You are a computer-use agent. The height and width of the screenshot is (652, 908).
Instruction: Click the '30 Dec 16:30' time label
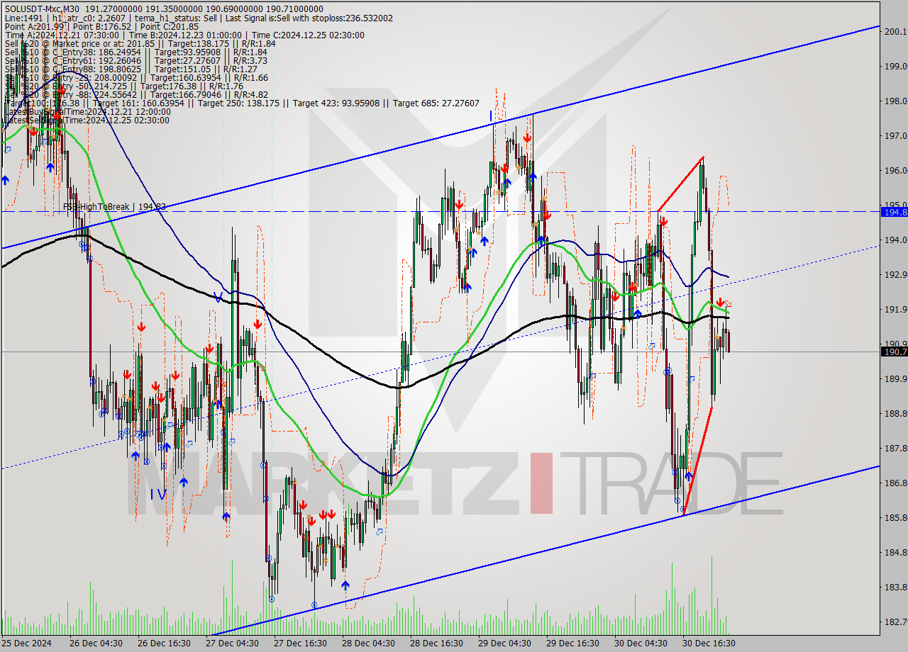click(x=710, y=643)
